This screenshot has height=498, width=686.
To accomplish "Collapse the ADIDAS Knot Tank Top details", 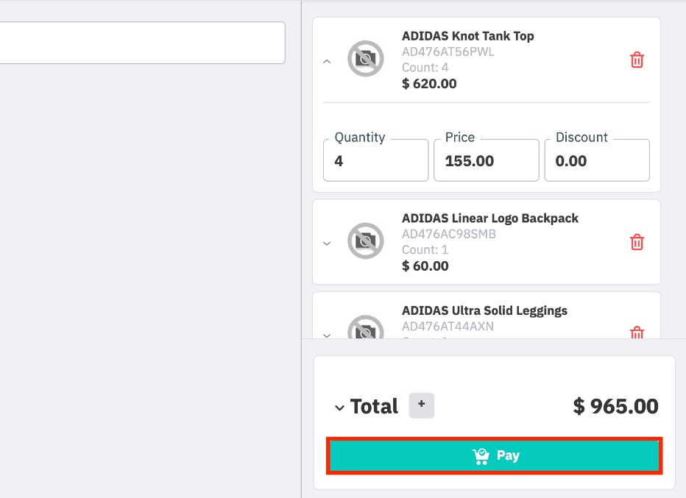I will (x=328, y=61).
